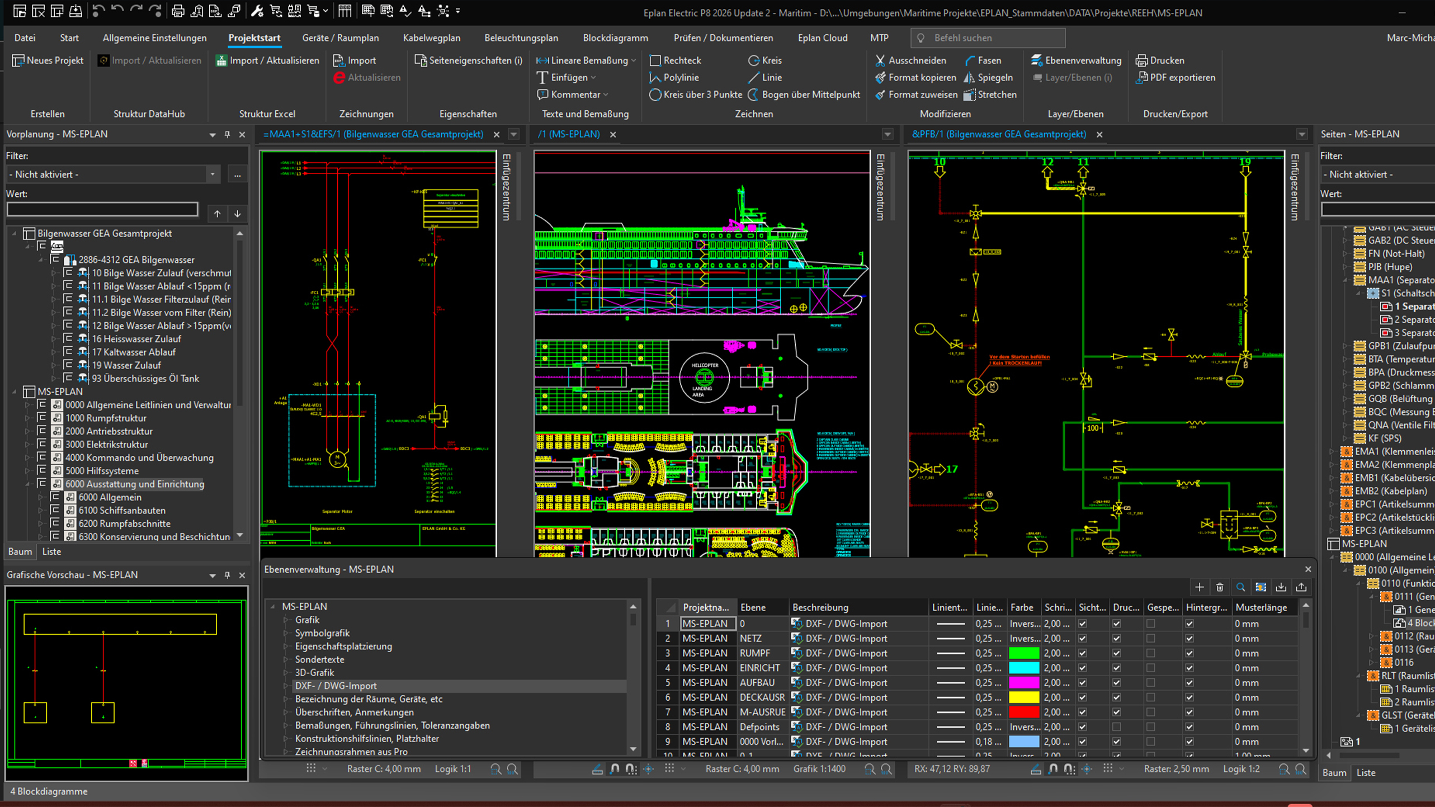Open the Blockdiagramm ribbon tab

pyautogui.click(x=615, y=38)
